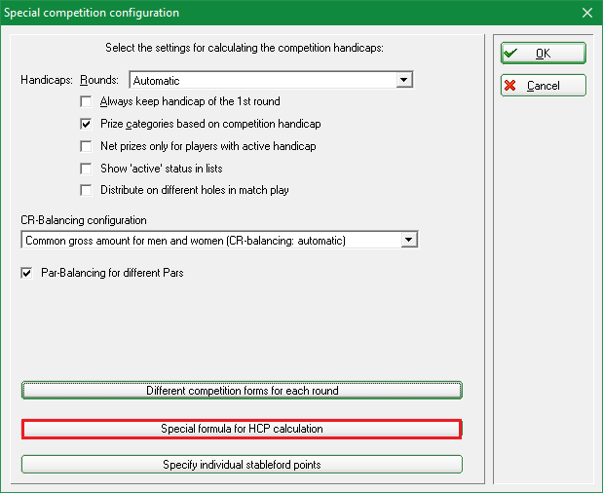Tick Net prizes only for players with active handicap
This screenshot has width=603, height=493.
tap(86, 146)
